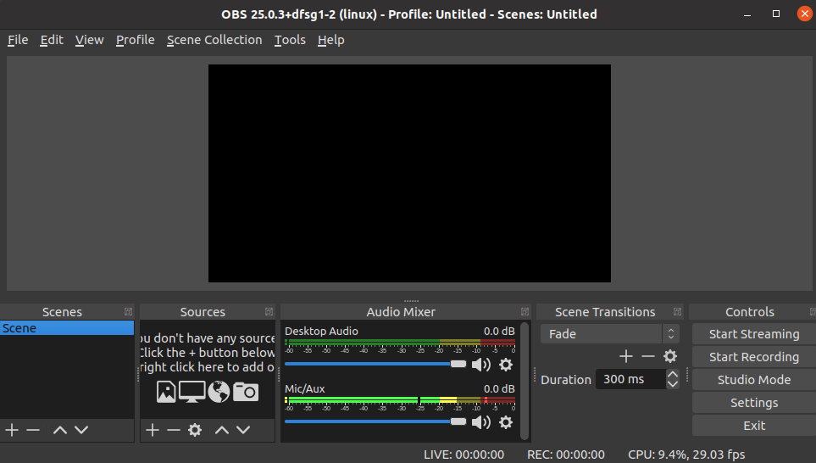The height and width of the screenshot is (463, 816).
Task: Open the Edit menu
Action: [52, 40]
